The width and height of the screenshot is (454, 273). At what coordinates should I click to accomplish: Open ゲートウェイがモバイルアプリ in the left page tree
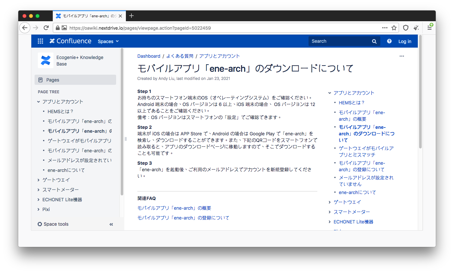pos(80,141)
